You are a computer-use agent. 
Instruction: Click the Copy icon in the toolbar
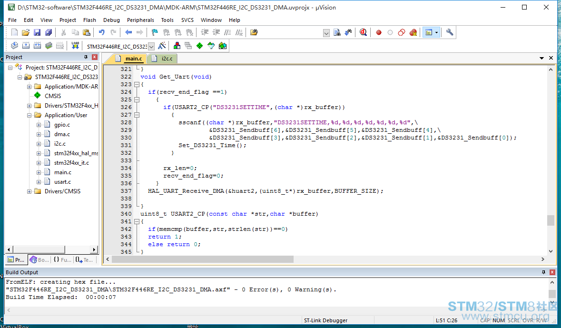pos(75,32)
